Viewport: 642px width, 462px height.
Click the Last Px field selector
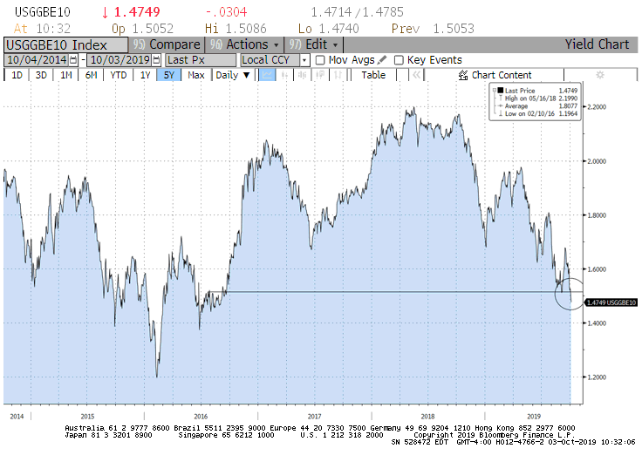(201, 60)
